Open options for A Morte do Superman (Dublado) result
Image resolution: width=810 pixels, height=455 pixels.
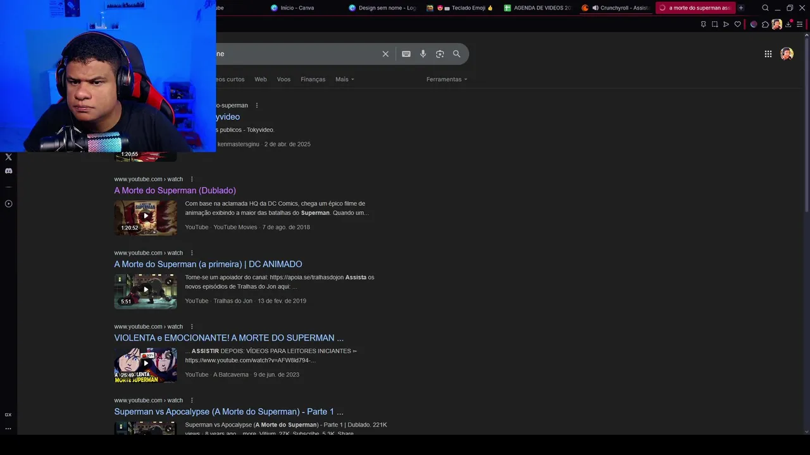tap(192, 179)
